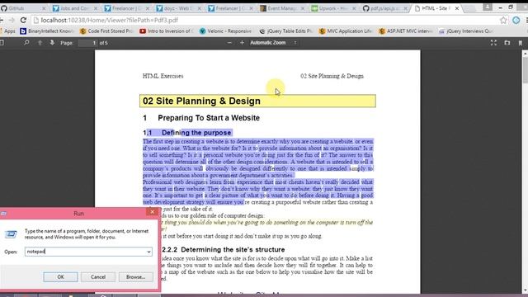Open Intro to Inversion of bookmark

(167, 31)
